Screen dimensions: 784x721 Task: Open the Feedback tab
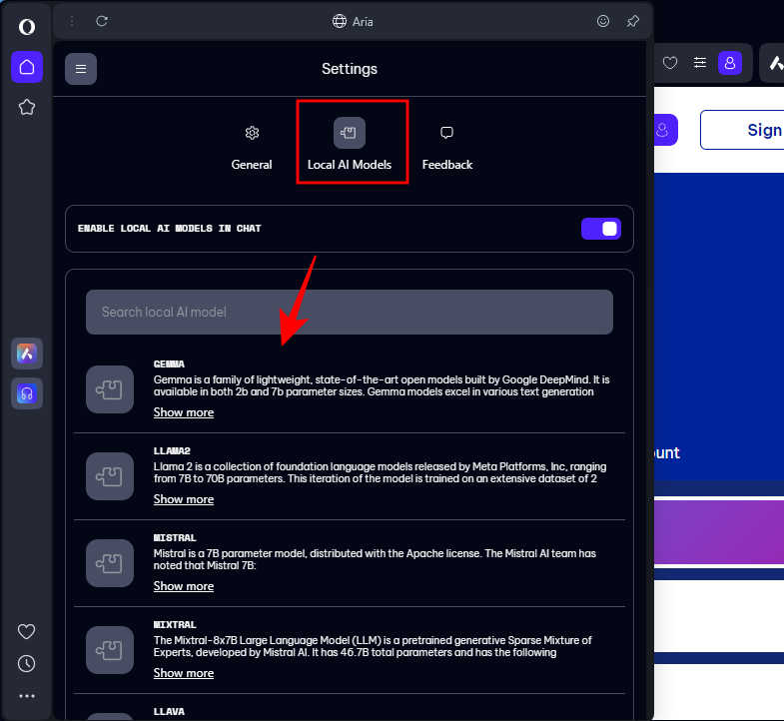point(447,148)
